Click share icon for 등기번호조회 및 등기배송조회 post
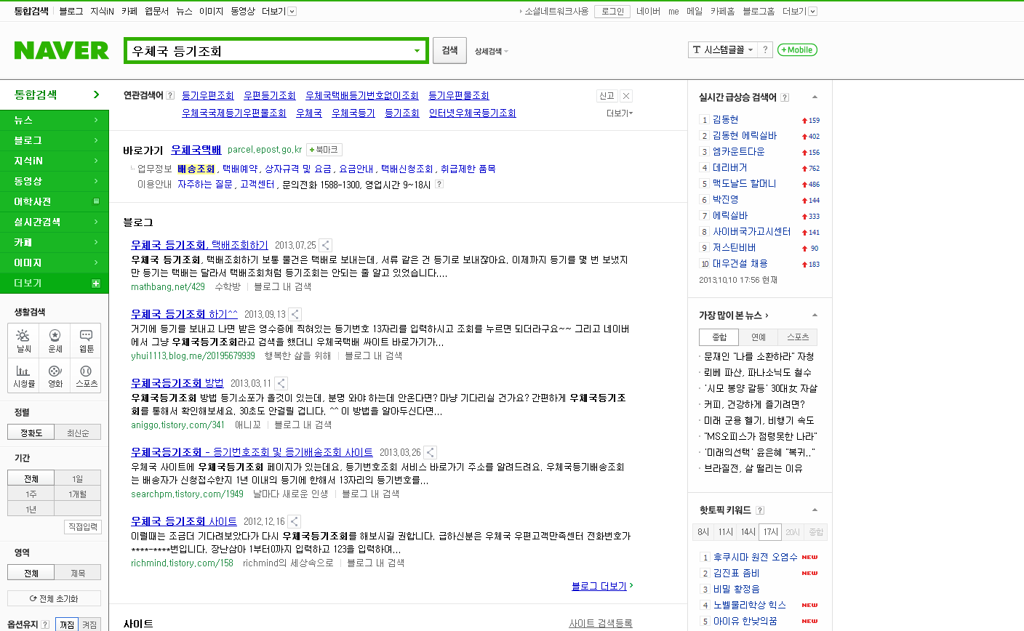Viewport: 1024px width, 631px height. 431,452
